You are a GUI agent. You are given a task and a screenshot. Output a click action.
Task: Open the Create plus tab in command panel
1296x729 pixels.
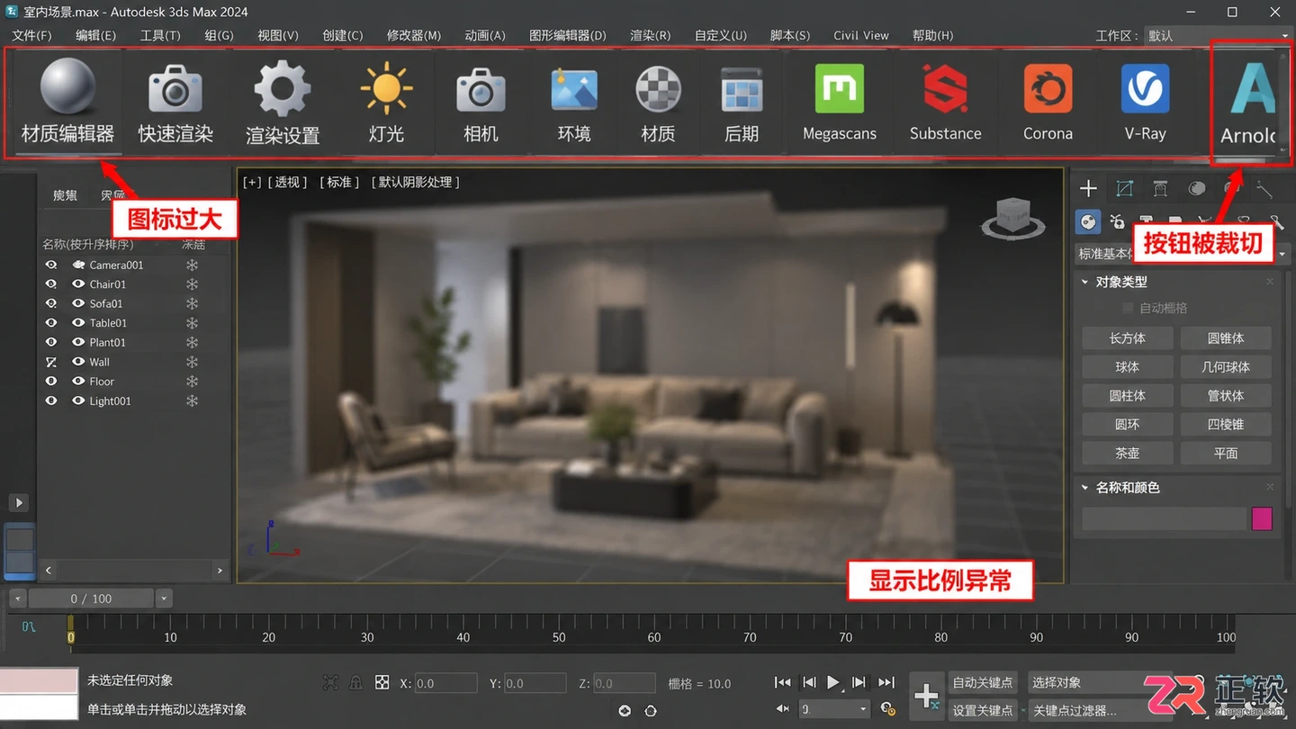1088,188
